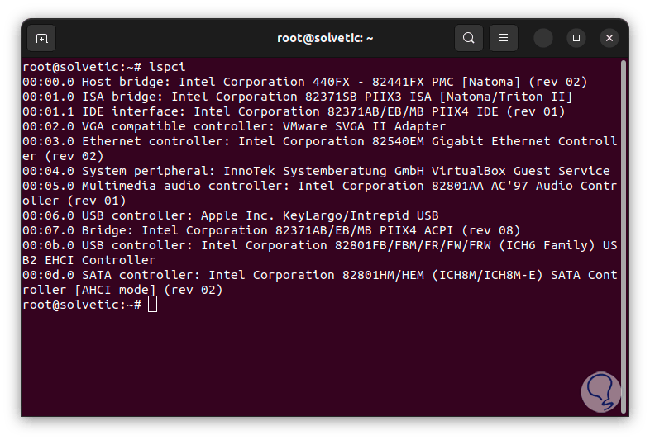Image resolution: width=650 pixels, height=440 pixels.
Task: Click the SATA controller output line
Action: click(319, 275)
